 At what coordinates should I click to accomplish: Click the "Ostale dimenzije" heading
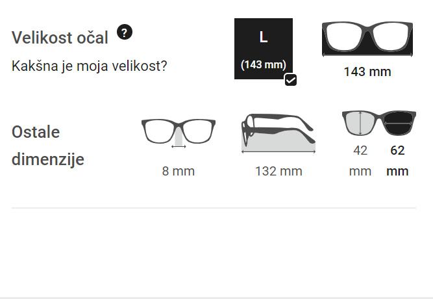click(x=48, y=146)
